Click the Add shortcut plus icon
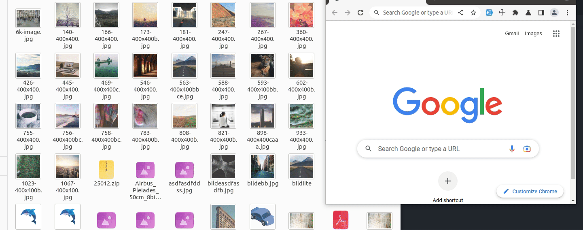Viewport: 583px width, 230px height. [448, 181]
